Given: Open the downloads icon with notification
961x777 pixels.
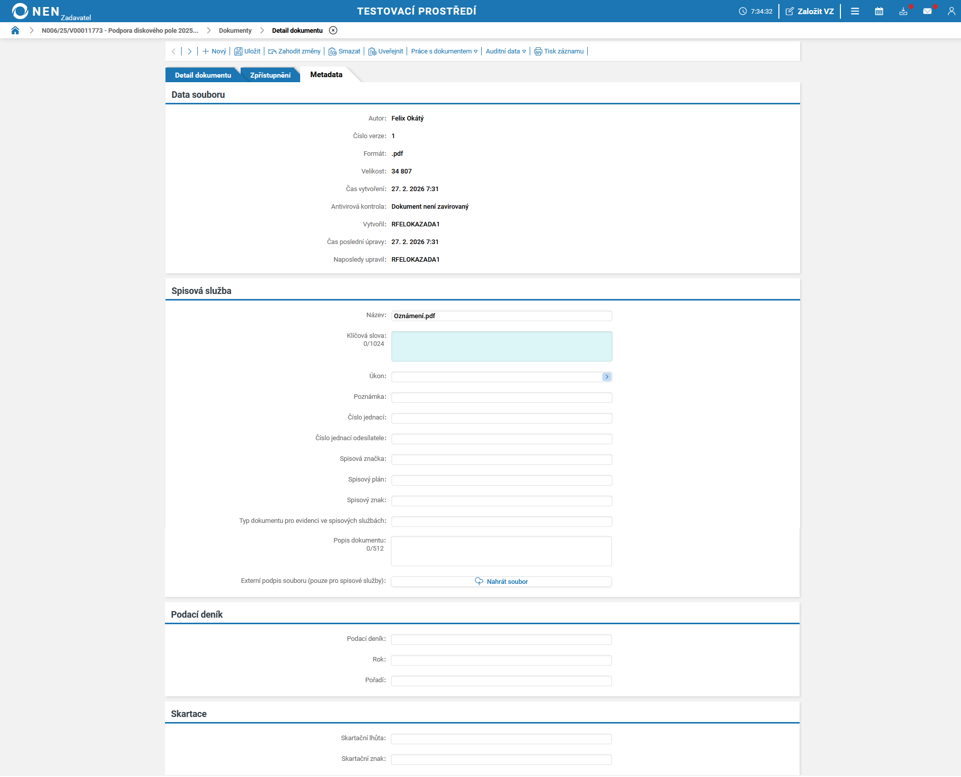Looking at the screenshot, I should click(x=903, y=11).
